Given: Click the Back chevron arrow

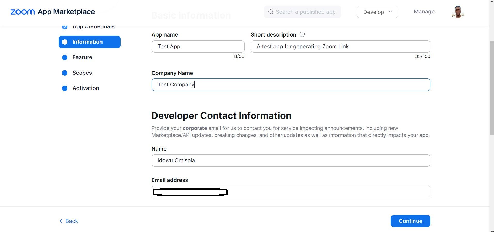Looking at the screenshot, I should point(61,221).
